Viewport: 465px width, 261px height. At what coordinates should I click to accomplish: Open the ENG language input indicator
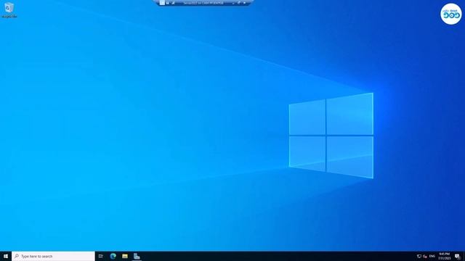pyautogui.click(x=432, y=256)
